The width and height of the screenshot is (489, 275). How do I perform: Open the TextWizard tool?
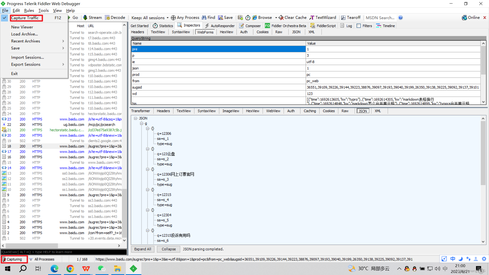pyautogui.click(x=323, y=18)
